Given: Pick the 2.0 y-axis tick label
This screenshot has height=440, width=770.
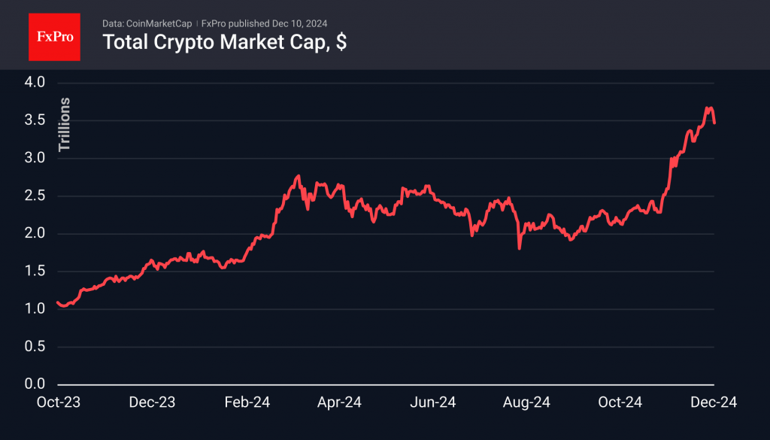Looking at the screenshot, I should coord(35,233).
